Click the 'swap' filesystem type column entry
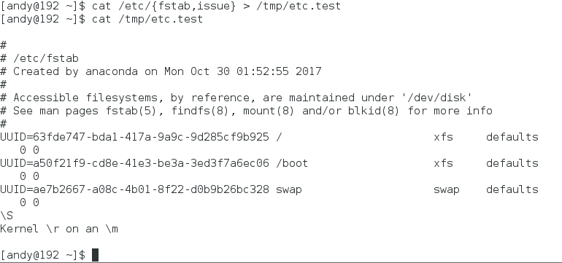Image resolution: width=562 pixels, height=263 pixels. (x=446, y=189)
